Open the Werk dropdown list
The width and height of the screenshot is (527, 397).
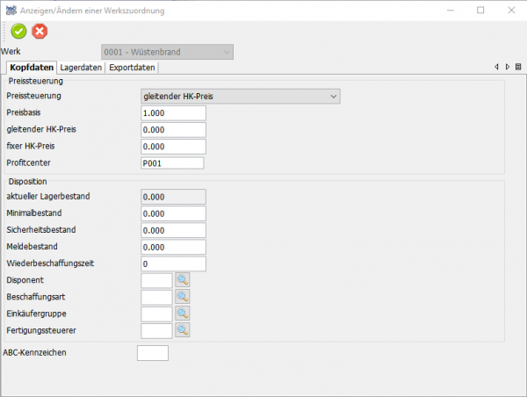(x=227, y=53)
